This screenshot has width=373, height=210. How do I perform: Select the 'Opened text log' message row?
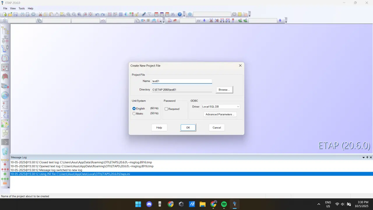point(191,166)
